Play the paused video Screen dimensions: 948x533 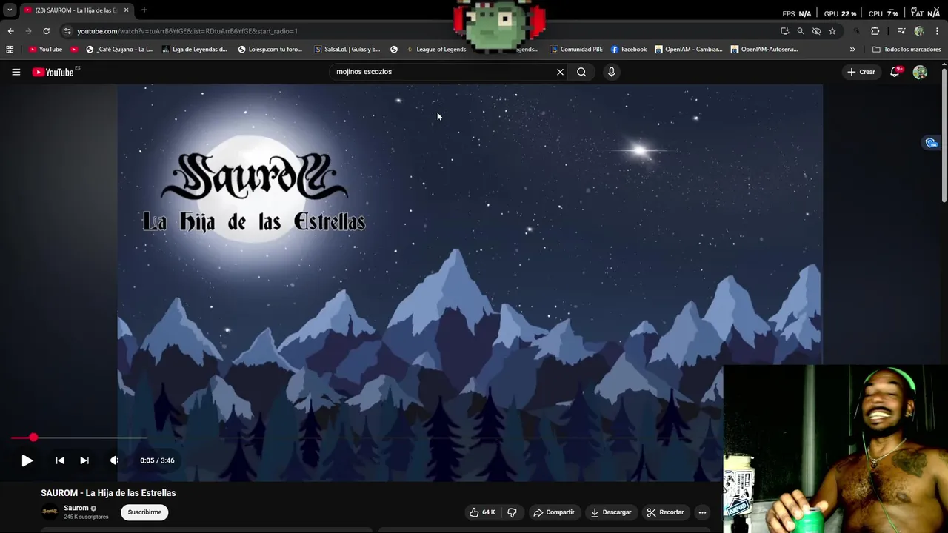click(x=27, y=460)
